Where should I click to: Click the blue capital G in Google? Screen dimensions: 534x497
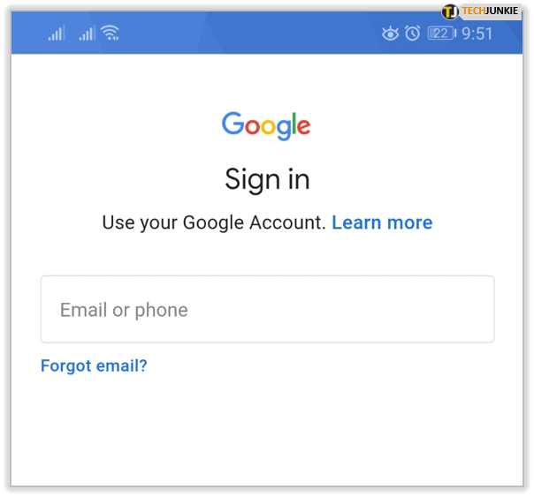(233, 123)
